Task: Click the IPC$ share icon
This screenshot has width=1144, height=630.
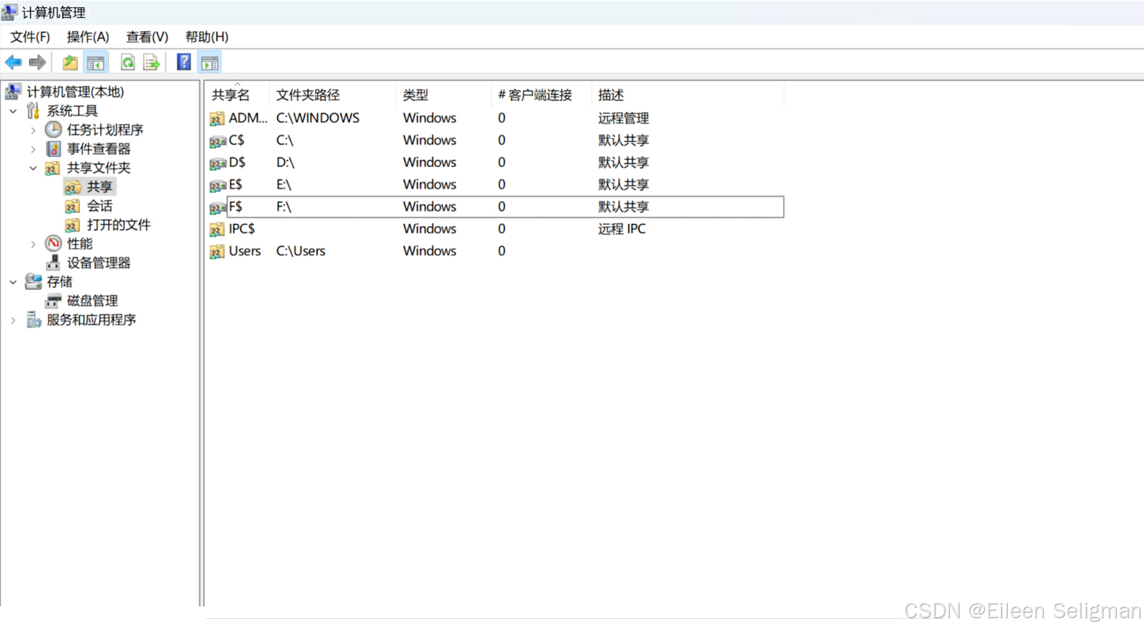Action: 217,229
